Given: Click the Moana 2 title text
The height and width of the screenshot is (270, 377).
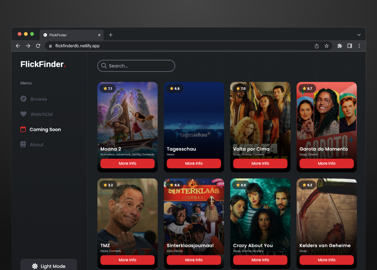Looking at the screenshot, I should (111, 149).
